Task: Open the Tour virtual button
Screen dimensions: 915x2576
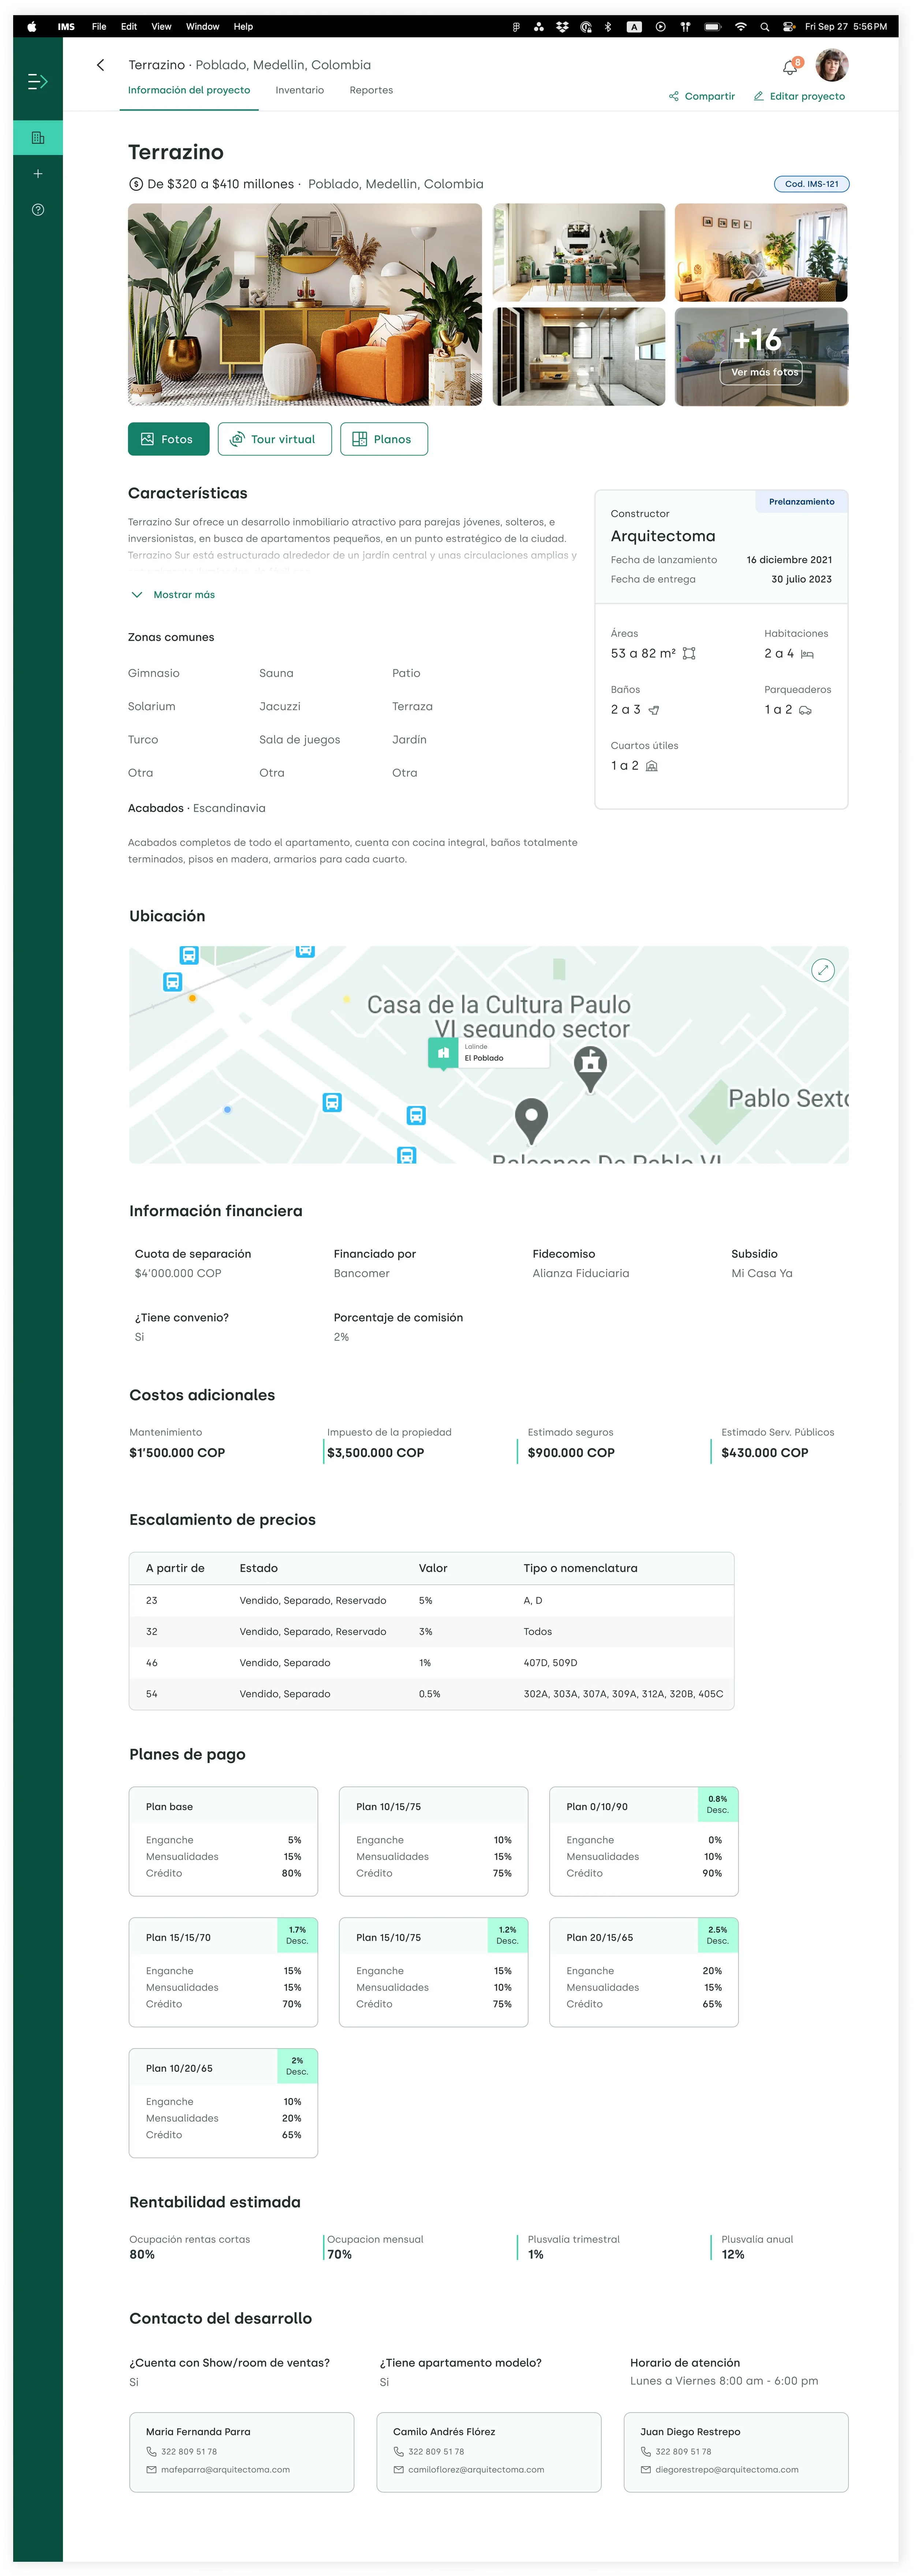Action: tap(275, 439)
